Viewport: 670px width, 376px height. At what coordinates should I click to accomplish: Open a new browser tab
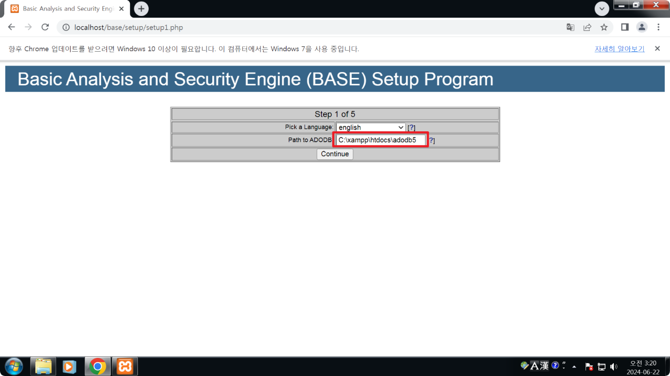[141, 9]
